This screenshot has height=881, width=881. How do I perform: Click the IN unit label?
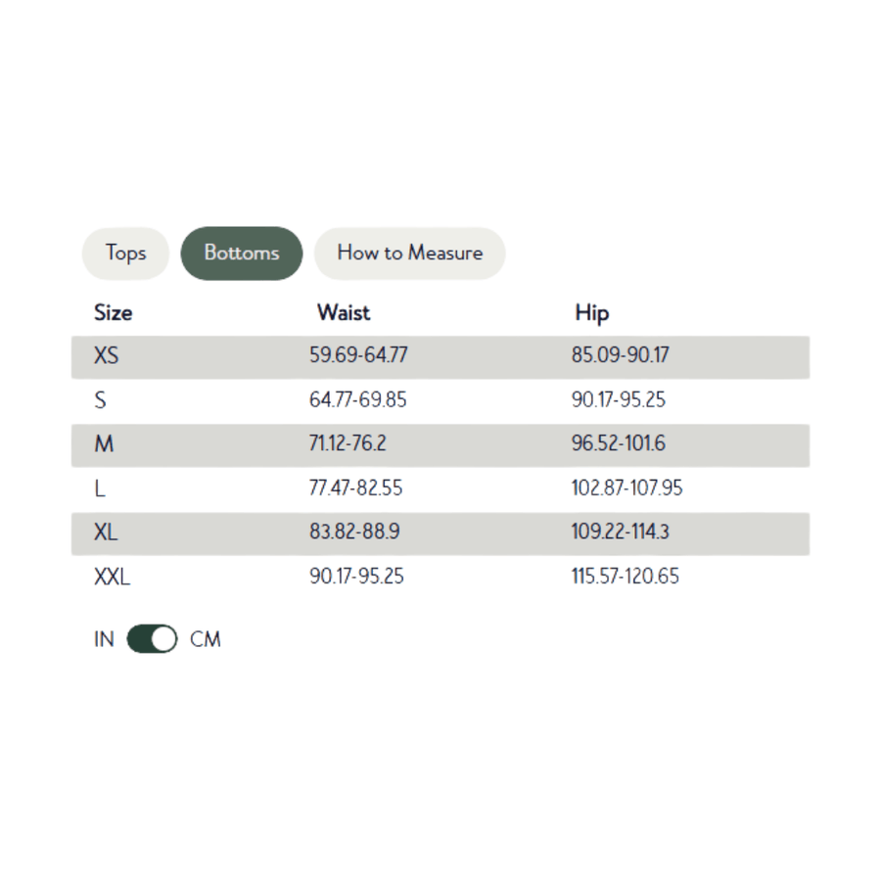104,639
